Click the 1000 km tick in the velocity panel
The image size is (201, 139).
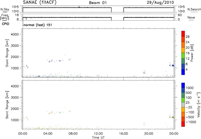[15, 120]
